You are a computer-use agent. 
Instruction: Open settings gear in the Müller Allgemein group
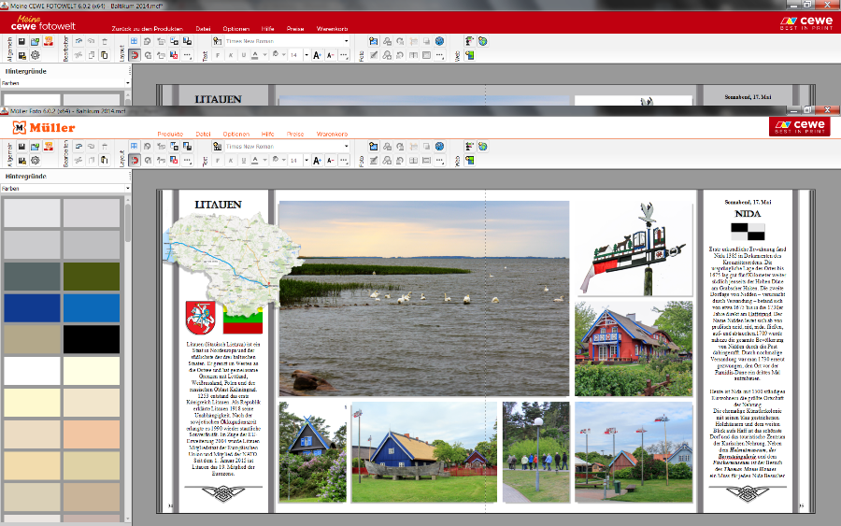click(x=35, y=161)
